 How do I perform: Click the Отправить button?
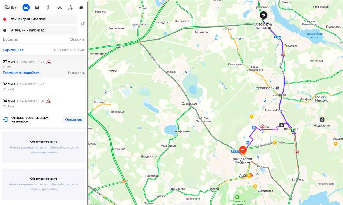(x=73, y=119)
